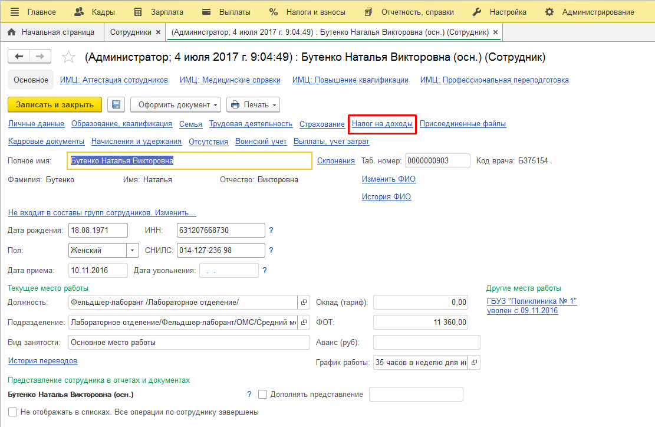655x427 pixels.
Task: Open selection button for График работы field
Action: pos(474,362)
